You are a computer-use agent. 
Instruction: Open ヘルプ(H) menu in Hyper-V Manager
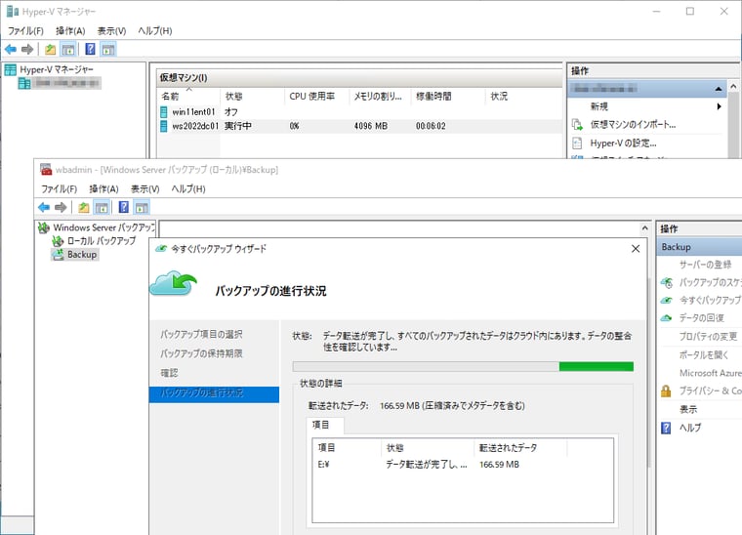click(154, 30)
